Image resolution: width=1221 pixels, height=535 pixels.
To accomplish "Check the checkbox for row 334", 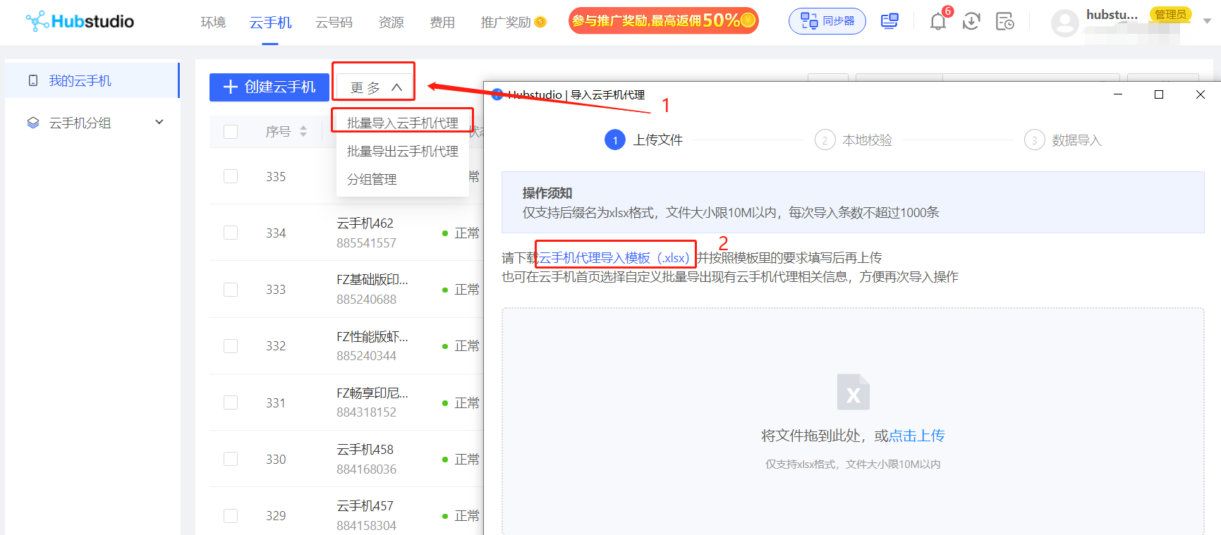I will 231,233.
